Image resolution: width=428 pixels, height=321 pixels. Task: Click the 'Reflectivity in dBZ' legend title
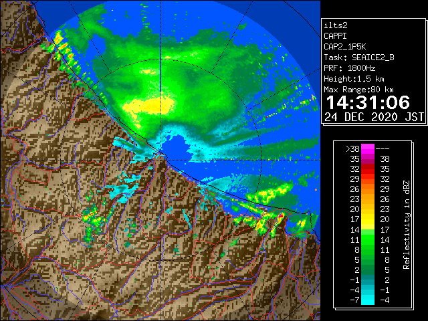[x=406, y=225]
